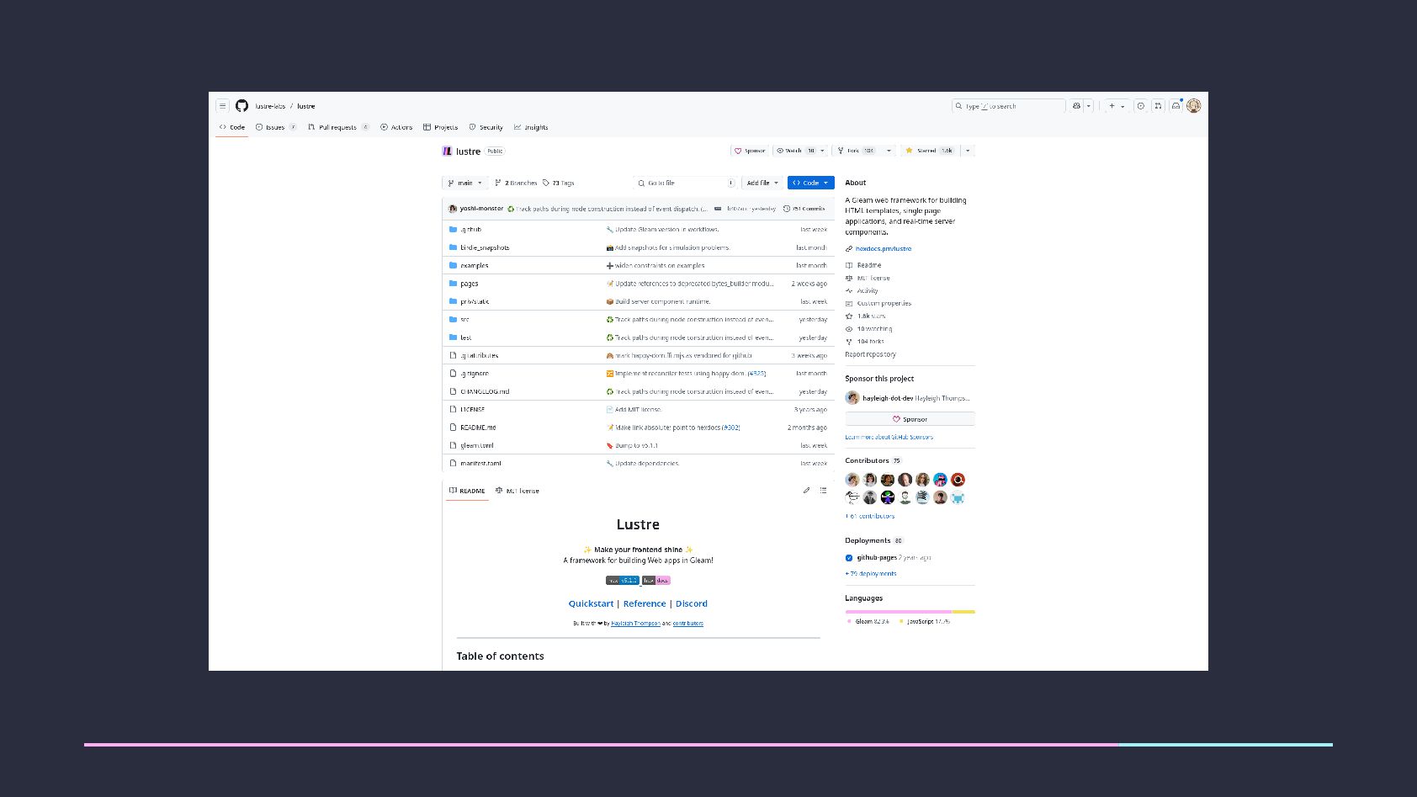Focus the Go to file search field
Viewport: 1417px width, 797px height.
click(x=686, y=183)
